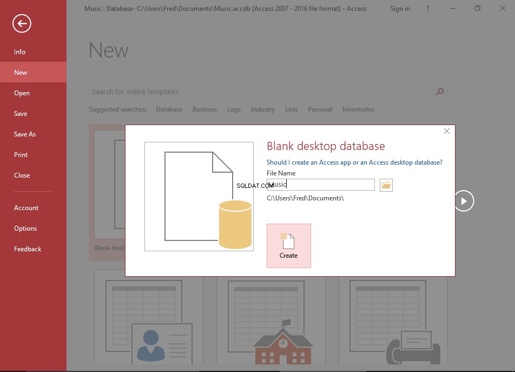Minimize the Access window
The image size is (515, 372).
[x=453, y=9]
